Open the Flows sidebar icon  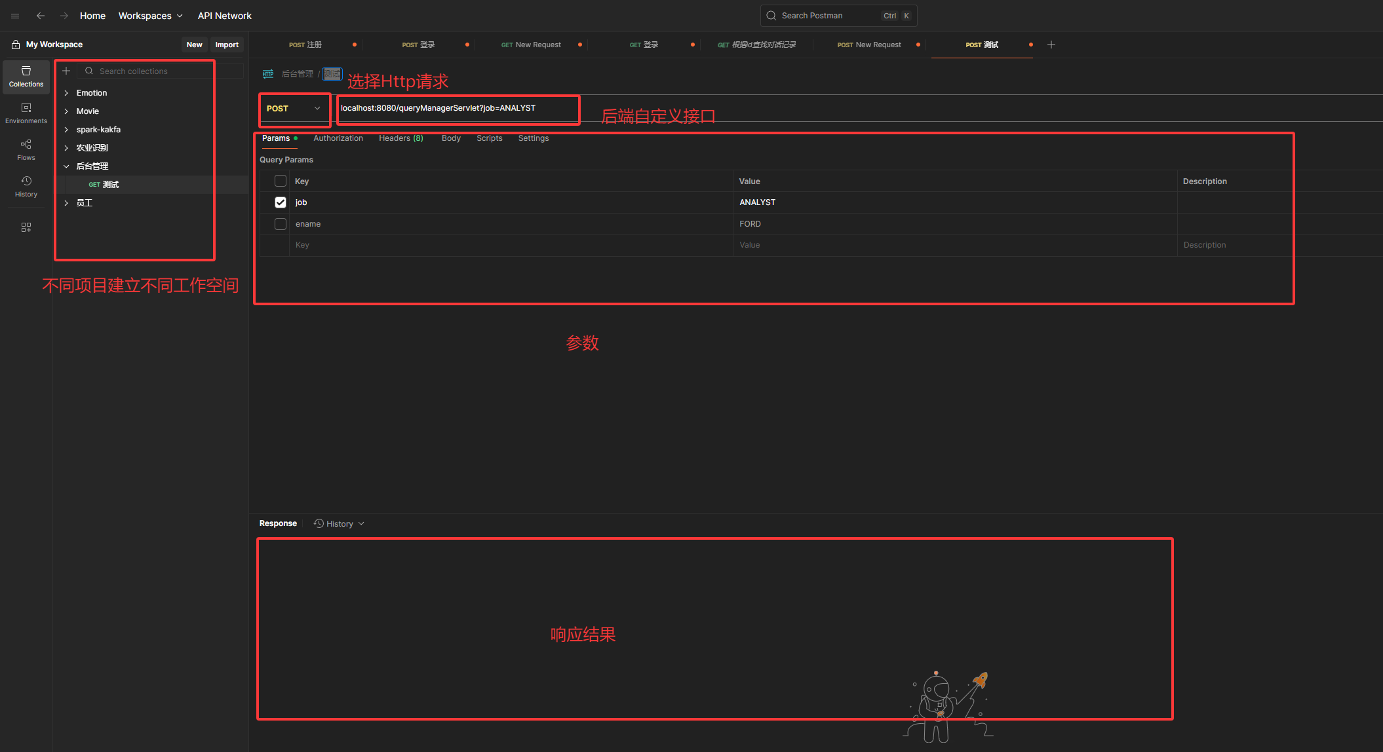26,149
